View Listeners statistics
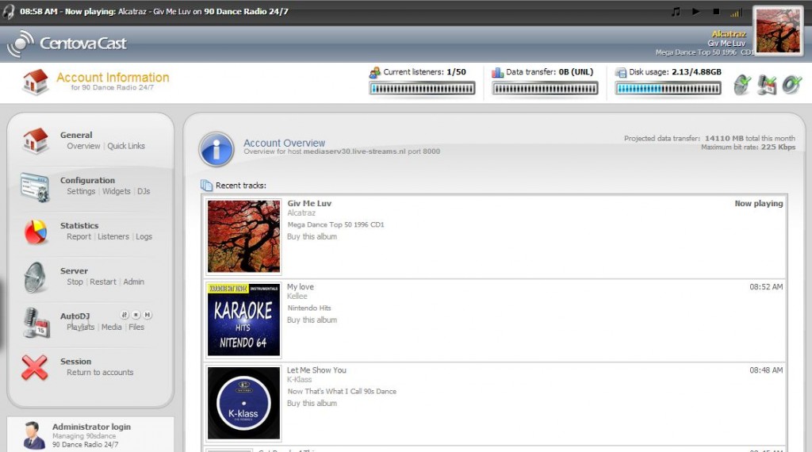Image resolution: width=812 pixels, height=452 pixels. (113, 236)
